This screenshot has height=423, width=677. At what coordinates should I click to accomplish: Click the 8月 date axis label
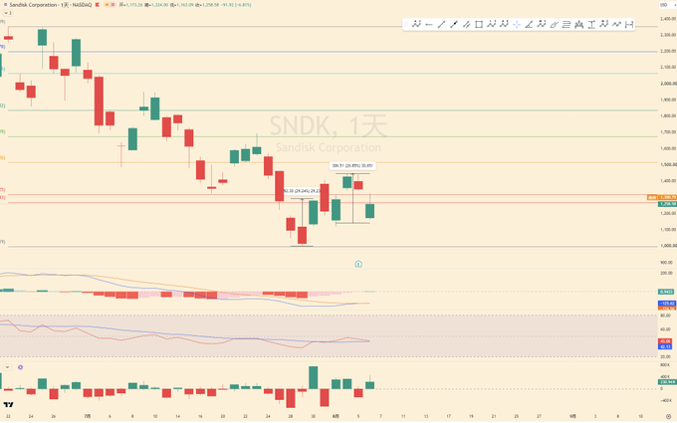pos(336,416)
